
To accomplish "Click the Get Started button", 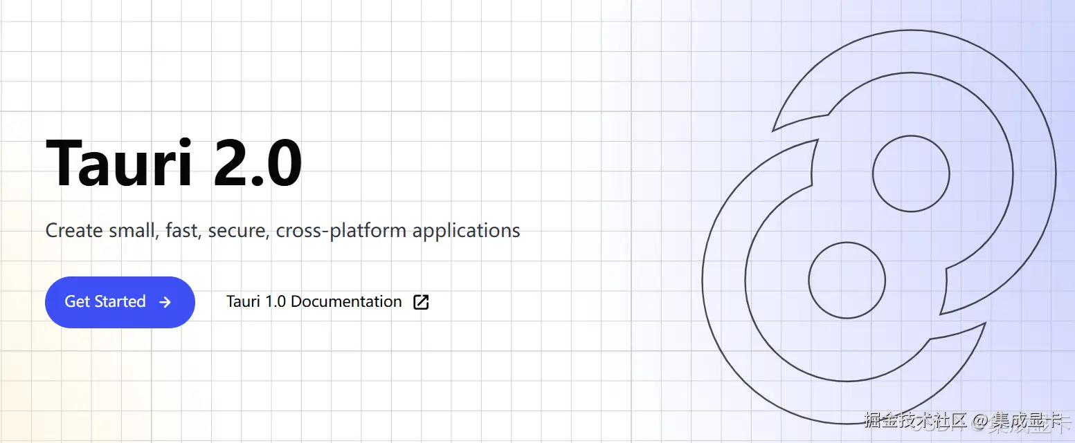I will pyautogui.click(x=120, y=302).
